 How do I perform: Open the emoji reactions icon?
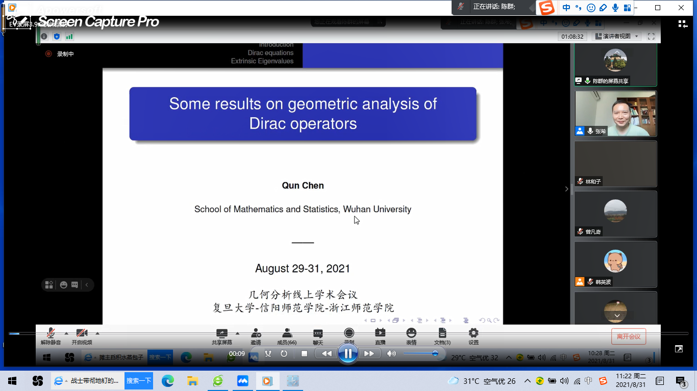point(411,336)
